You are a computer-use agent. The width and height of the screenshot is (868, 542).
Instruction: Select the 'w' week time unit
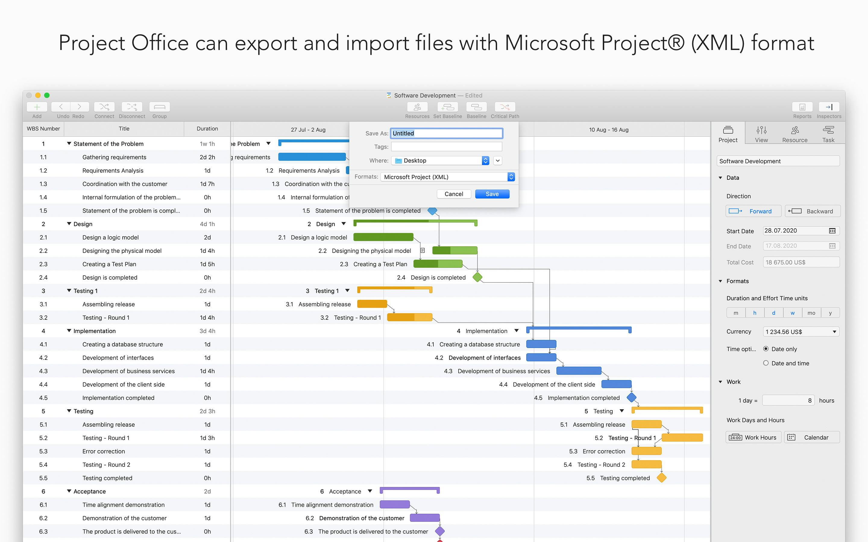coord(792,313)
